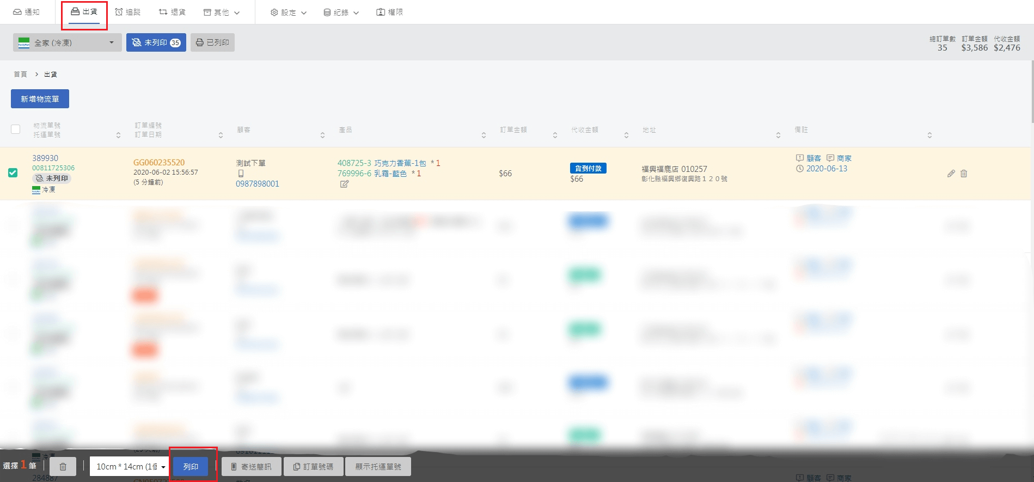Click the sort arrows on 顧客 column

pyautogui.click(x=322, y=135)
